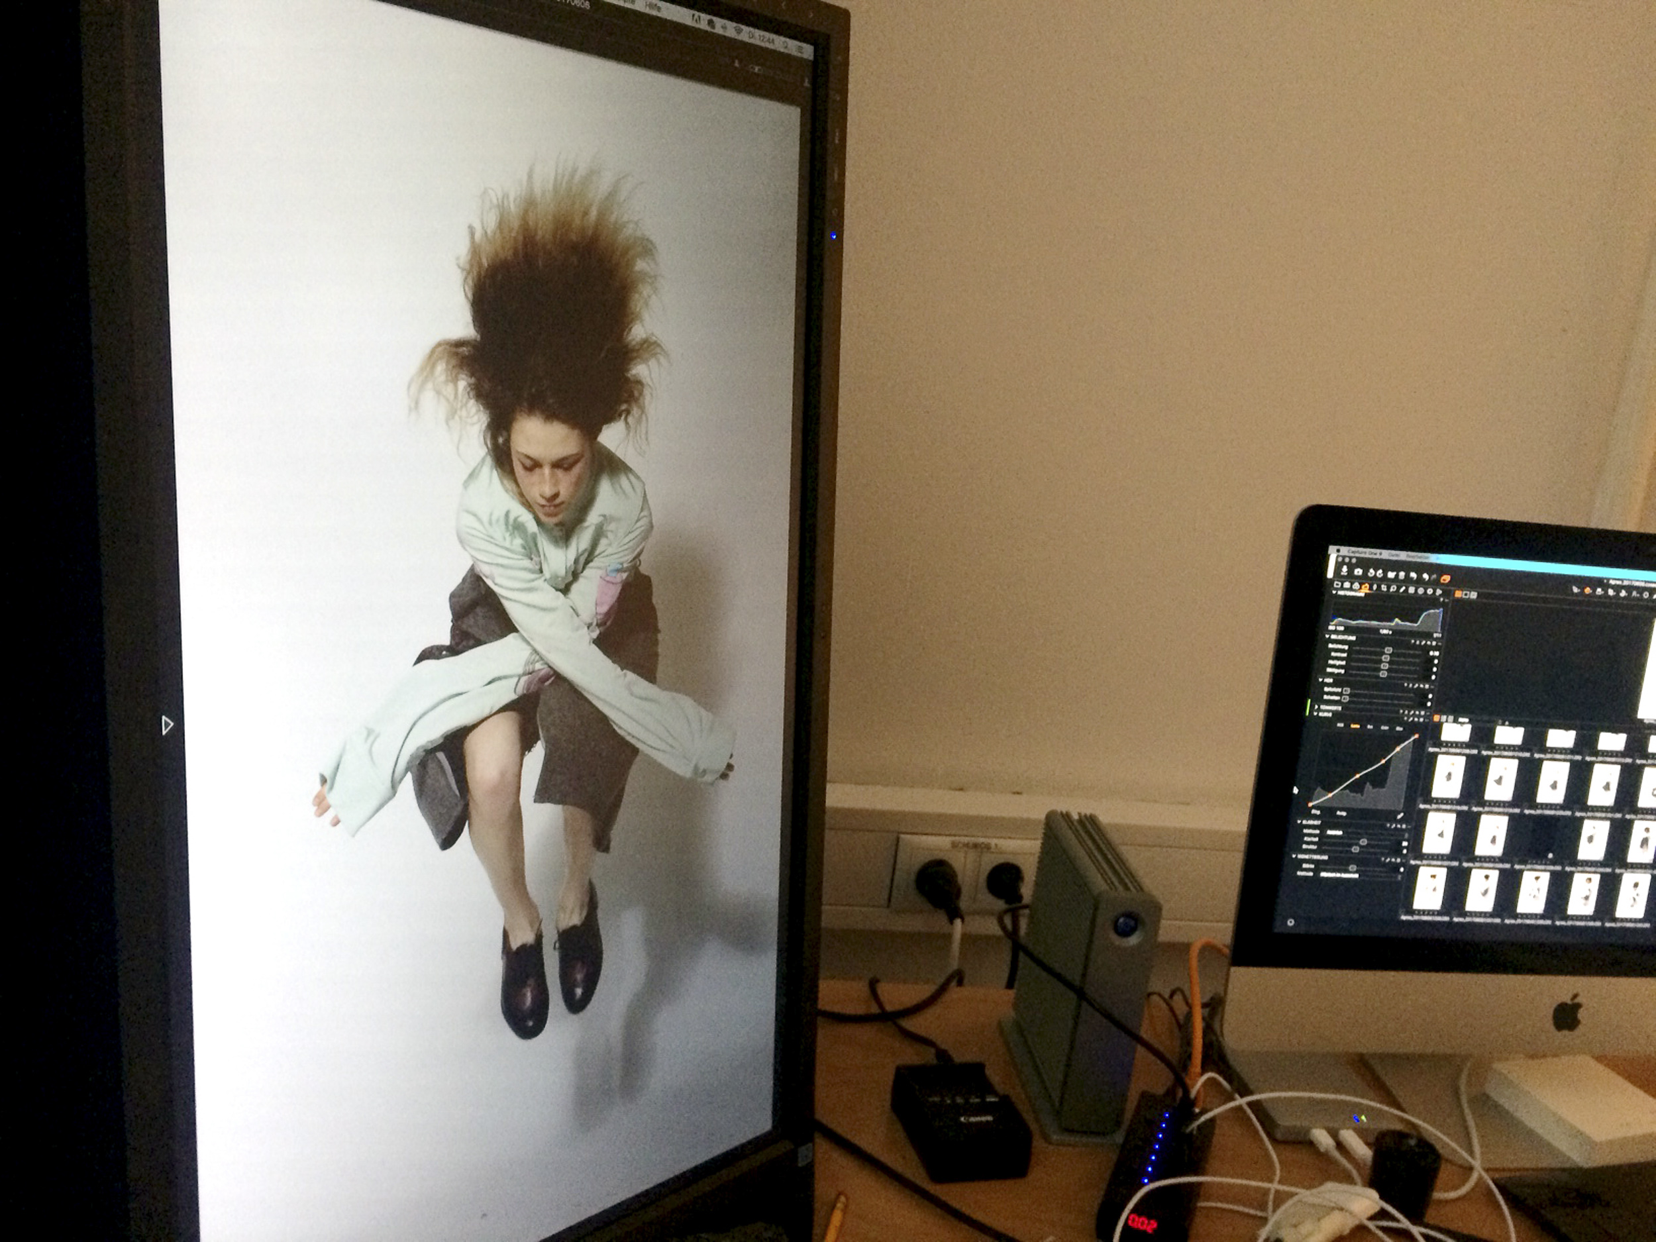Image resolution: width=1656 pixels, height=1242 pixels.
Task: Click the camera Capture icon
Action: 1358,572
